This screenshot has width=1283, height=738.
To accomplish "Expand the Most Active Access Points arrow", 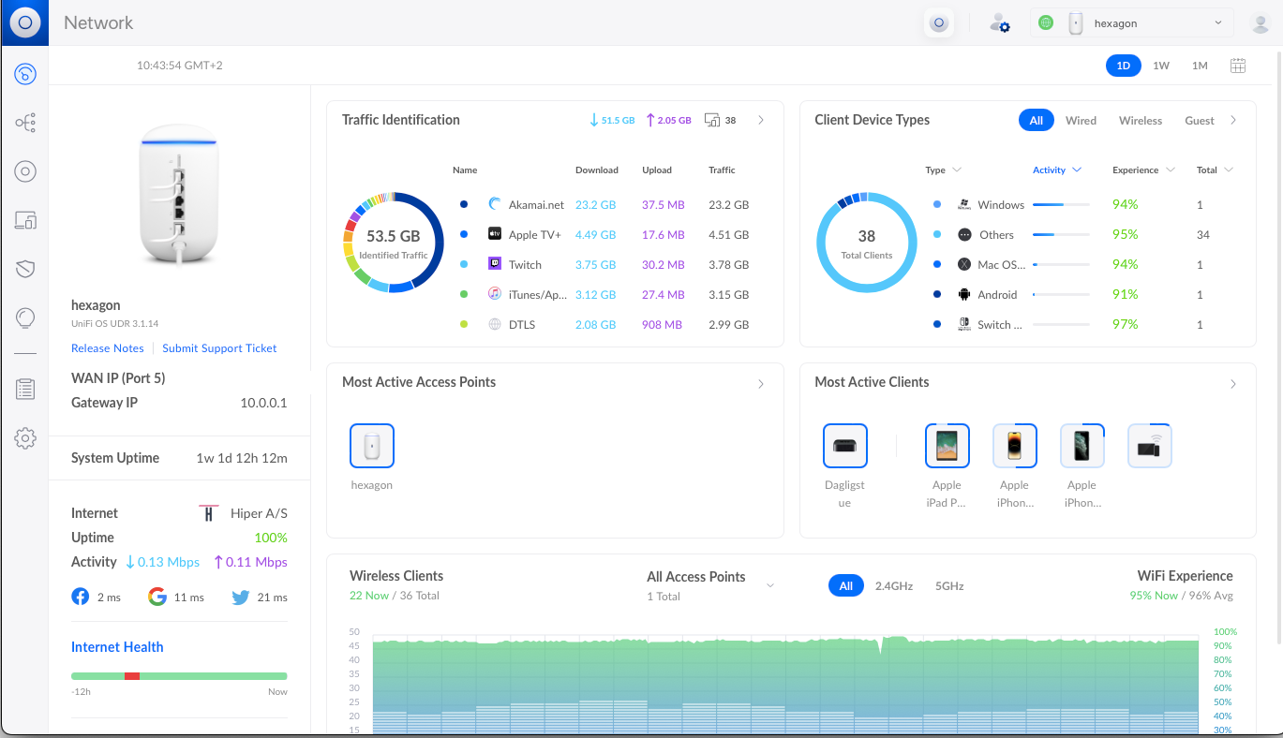I will [x=761, y=384].
